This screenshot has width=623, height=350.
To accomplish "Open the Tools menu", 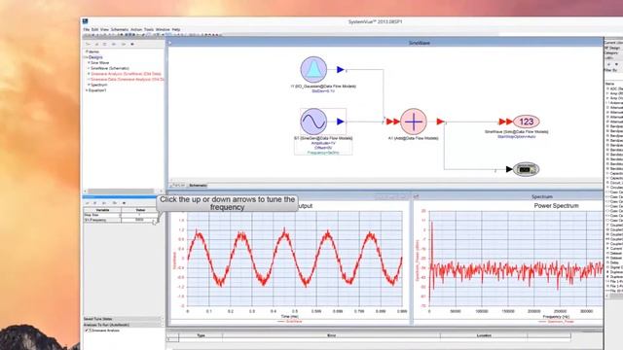I will coord(149,29).
